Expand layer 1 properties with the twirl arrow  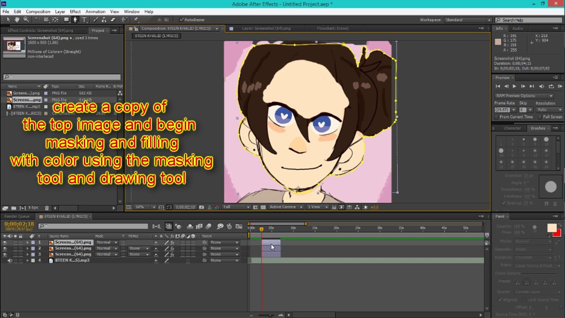27,242
